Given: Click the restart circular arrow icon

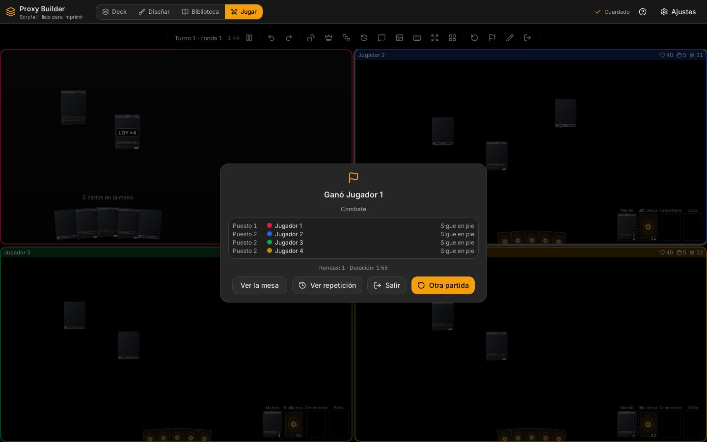Looking at the screenshot, I should tap(474, 38).
